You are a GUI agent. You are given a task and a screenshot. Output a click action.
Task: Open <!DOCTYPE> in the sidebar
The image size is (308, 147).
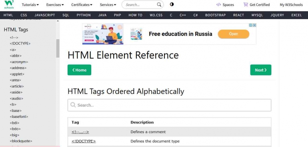[x=20, y=44]
